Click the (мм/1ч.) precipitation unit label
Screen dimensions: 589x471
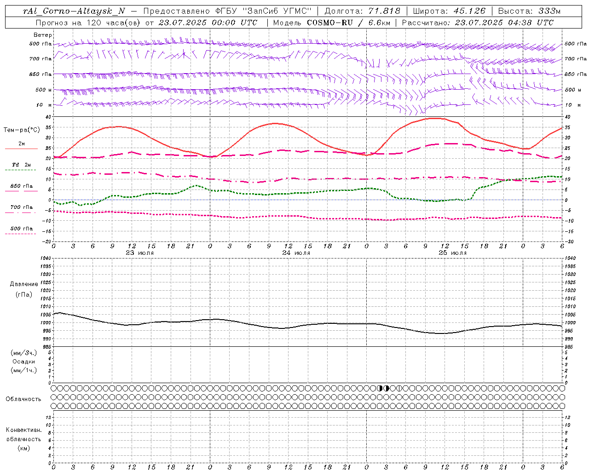(x=24, y=370)
